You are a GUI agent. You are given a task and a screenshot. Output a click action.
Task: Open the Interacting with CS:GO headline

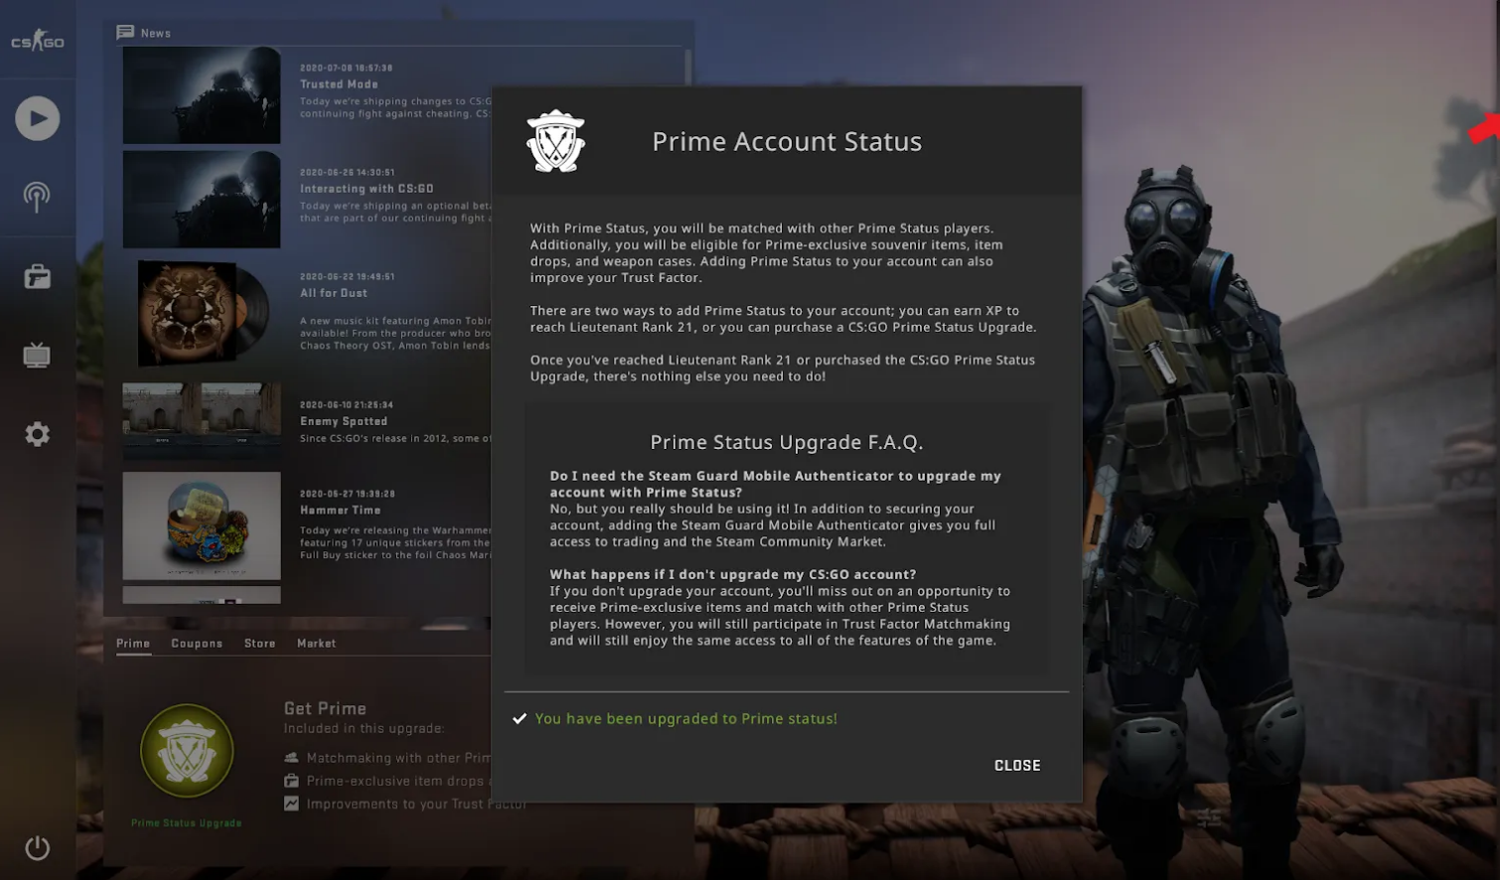367,189
